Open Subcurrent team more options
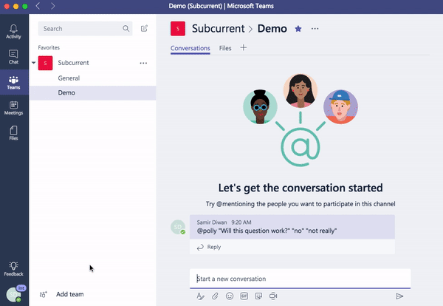 143,63
